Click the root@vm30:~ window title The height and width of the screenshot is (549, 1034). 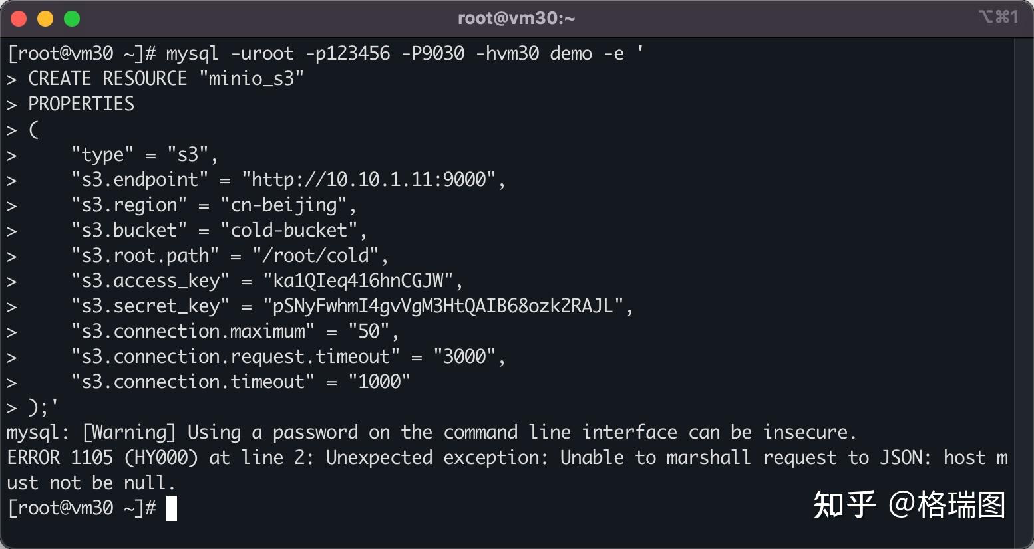click(516, 18)
